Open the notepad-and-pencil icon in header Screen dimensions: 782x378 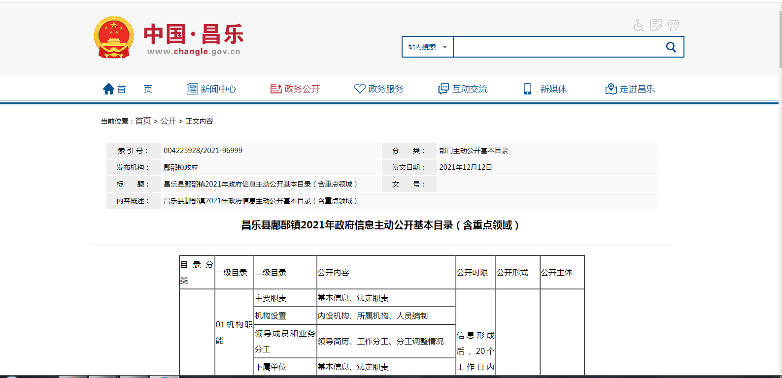(656, 25)
